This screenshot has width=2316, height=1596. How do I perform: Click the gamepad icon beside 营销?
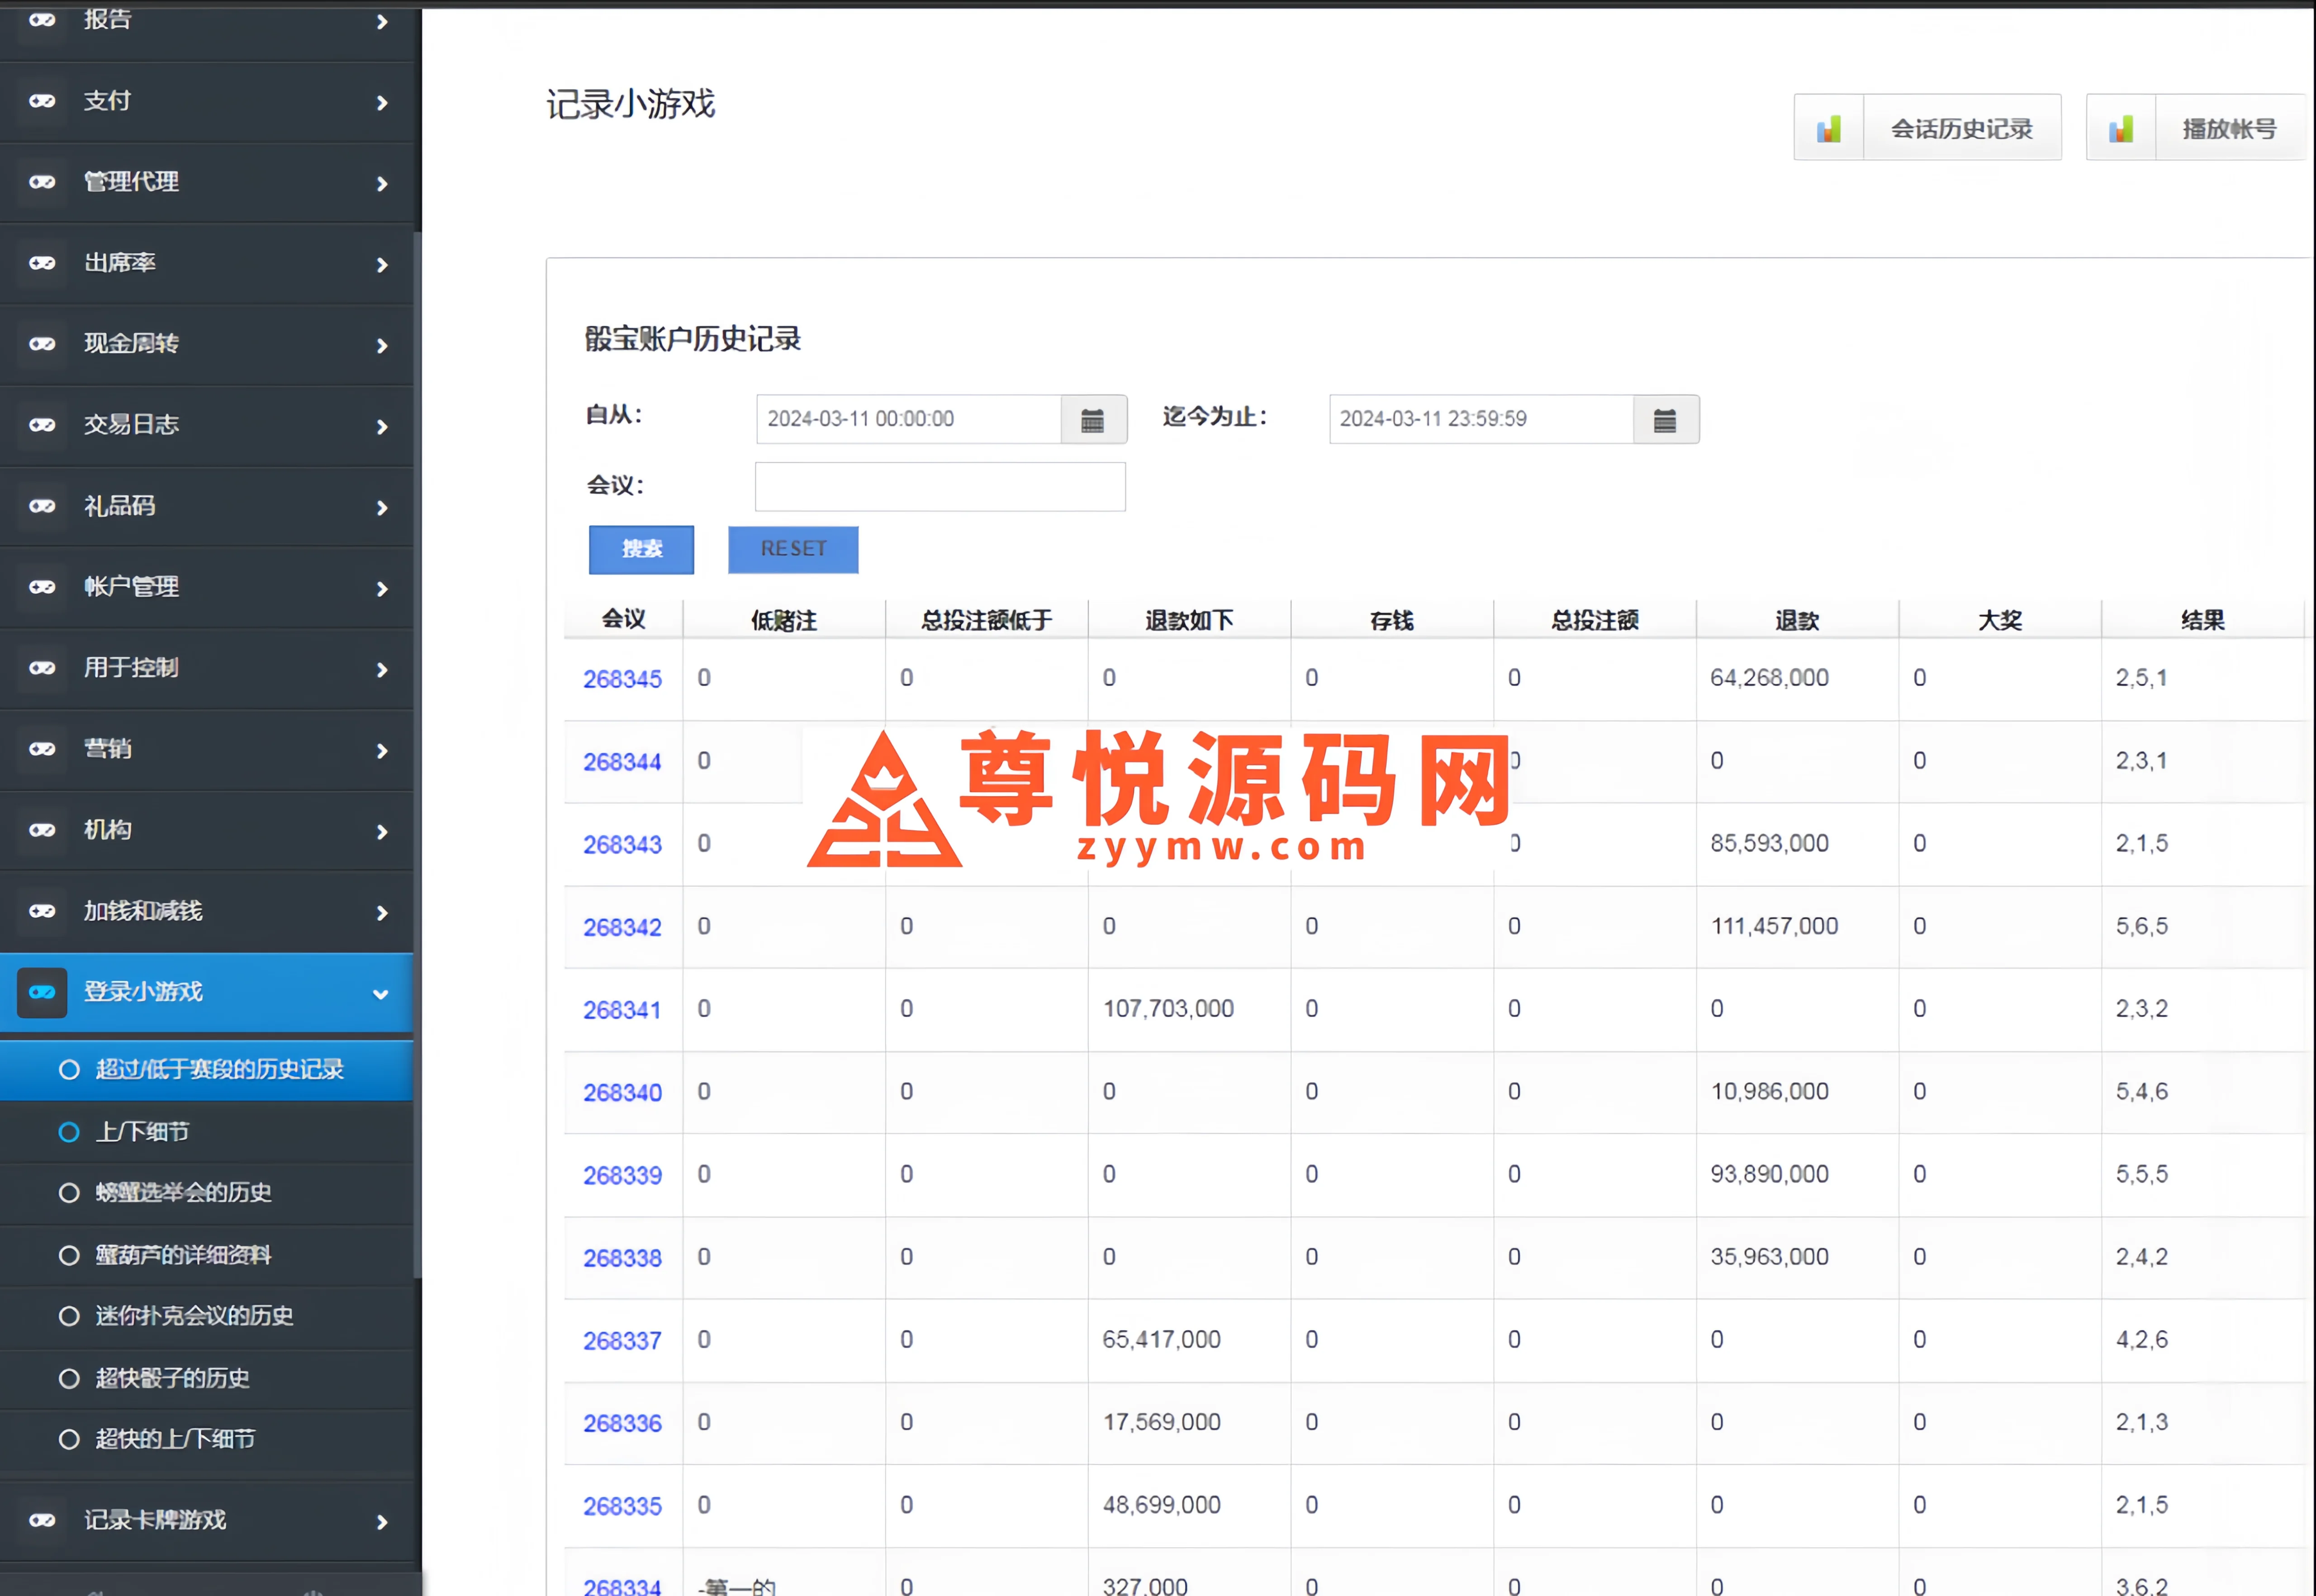[42, 749]
